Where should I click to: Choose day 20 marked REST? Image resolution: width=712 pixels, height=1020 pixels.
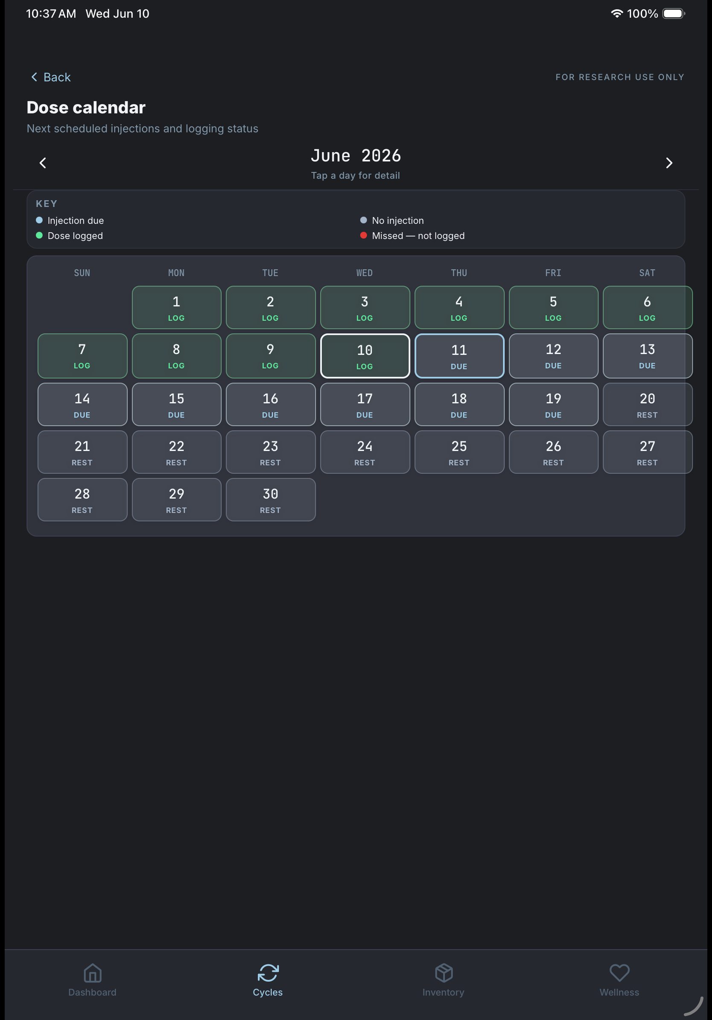tap(648, 404)
